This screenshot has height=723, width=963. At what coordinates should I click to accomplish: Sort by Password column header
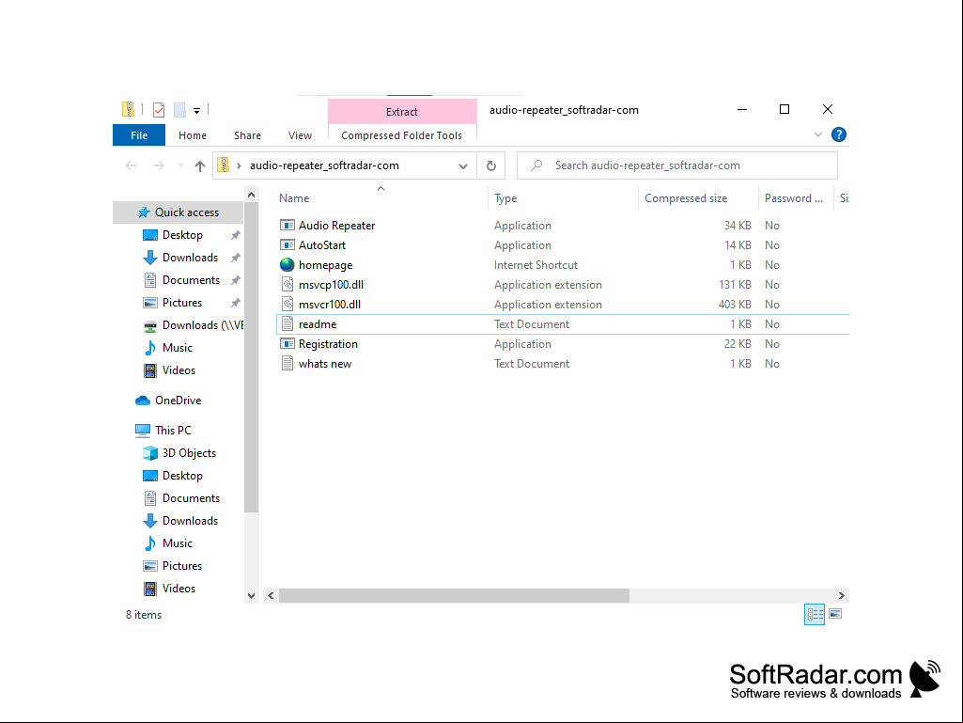pos(793,198)
